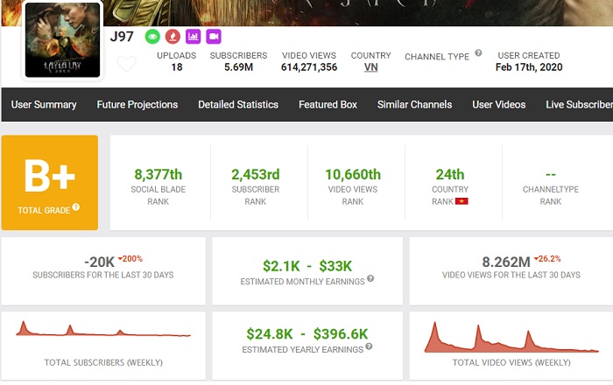The image size is (613, 385).
Task: Open the User Videos tab
Action: point(499,105)
